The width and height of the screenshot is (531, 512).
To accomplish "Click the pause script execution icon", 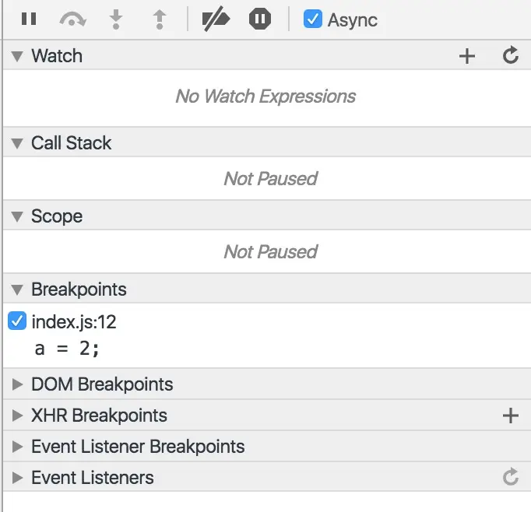I will (29, 19).
